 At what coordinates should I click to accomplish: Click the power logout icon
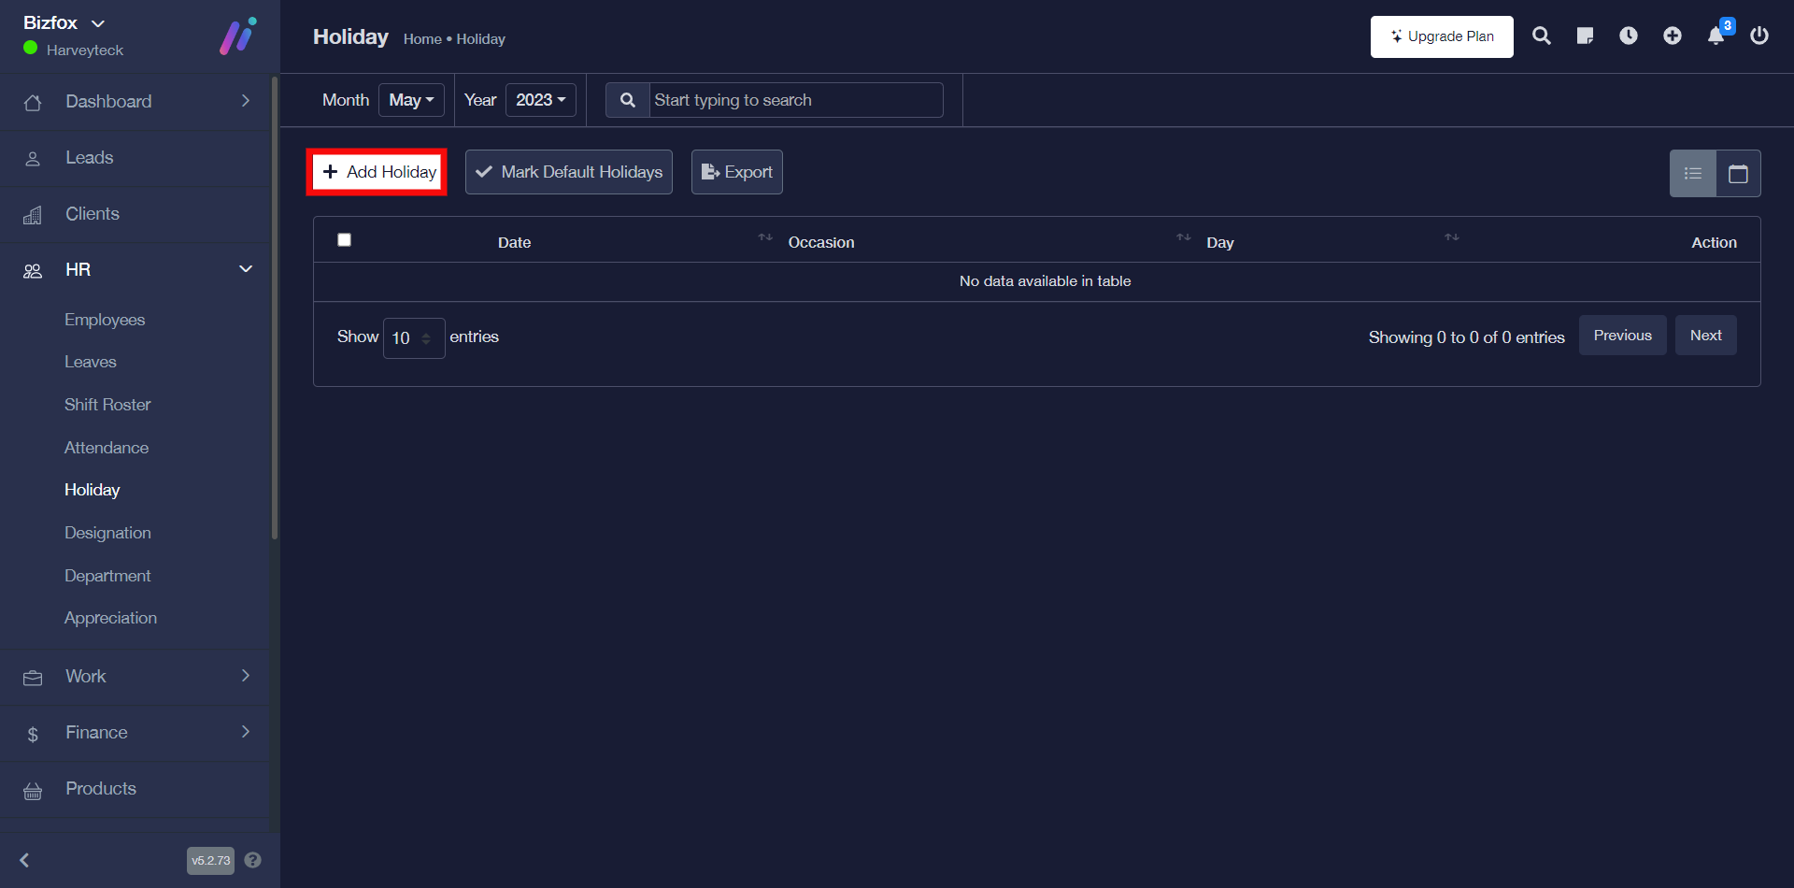[1758, 36]
